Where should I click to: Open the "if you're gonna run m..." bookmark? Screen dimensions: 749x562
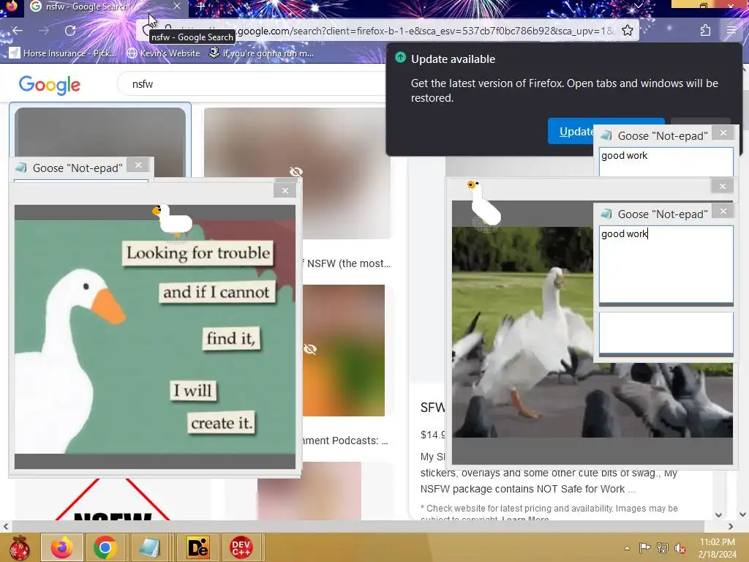tap(262, 53)
